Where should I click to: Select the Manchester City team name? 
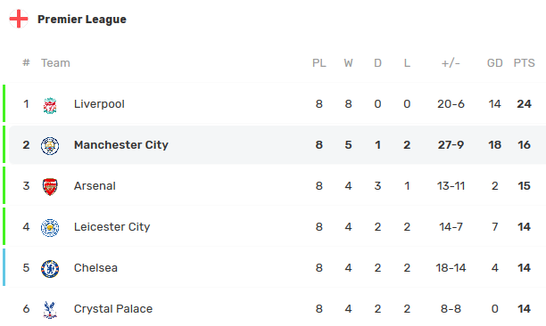(x=121, y=145)
